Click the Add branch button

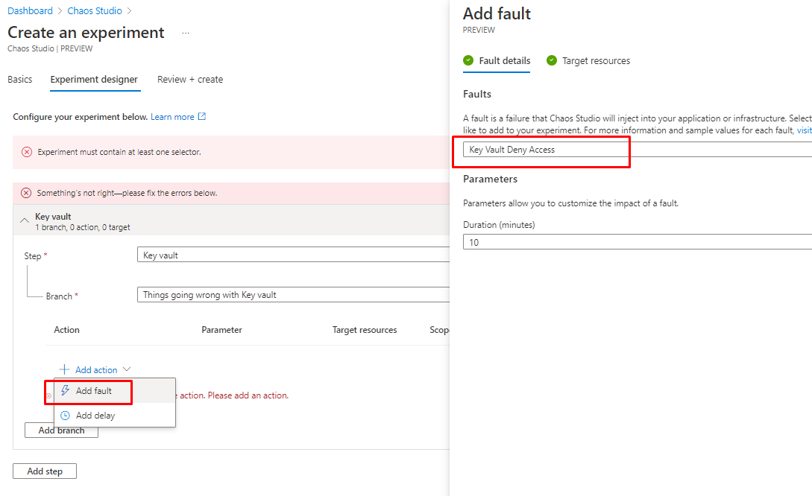pos(61,431)
